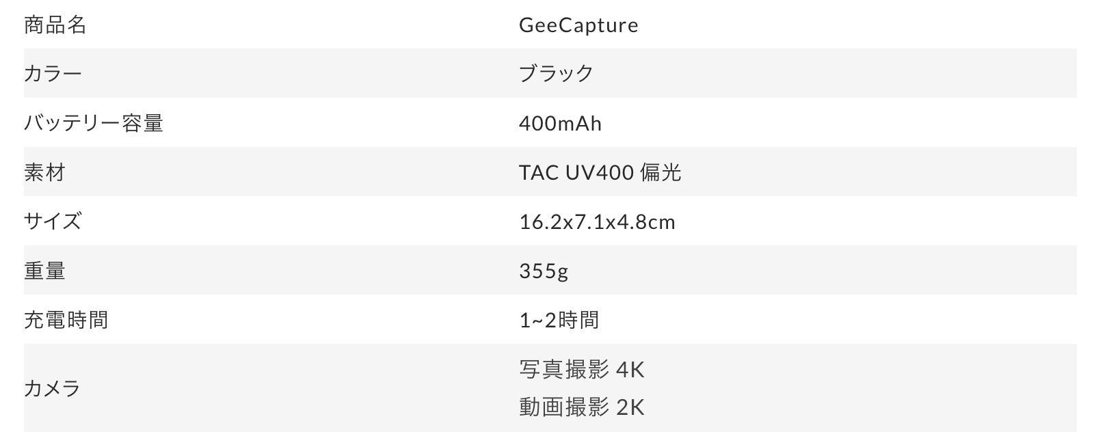Viewport: 1109px width, 447px height.
Task: Select the 355g weight value
Action: click(544, 271)
